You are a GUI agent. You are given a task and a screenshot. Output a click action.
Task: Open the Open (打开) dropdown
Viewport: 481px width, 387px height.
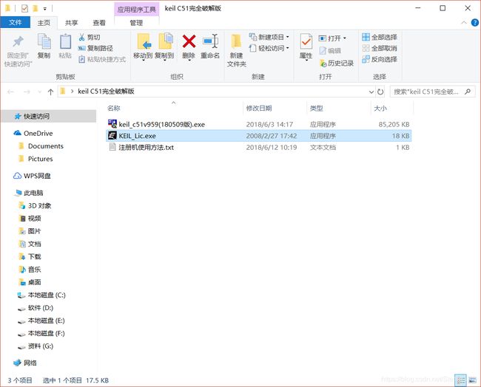click(x=332, y=38)
